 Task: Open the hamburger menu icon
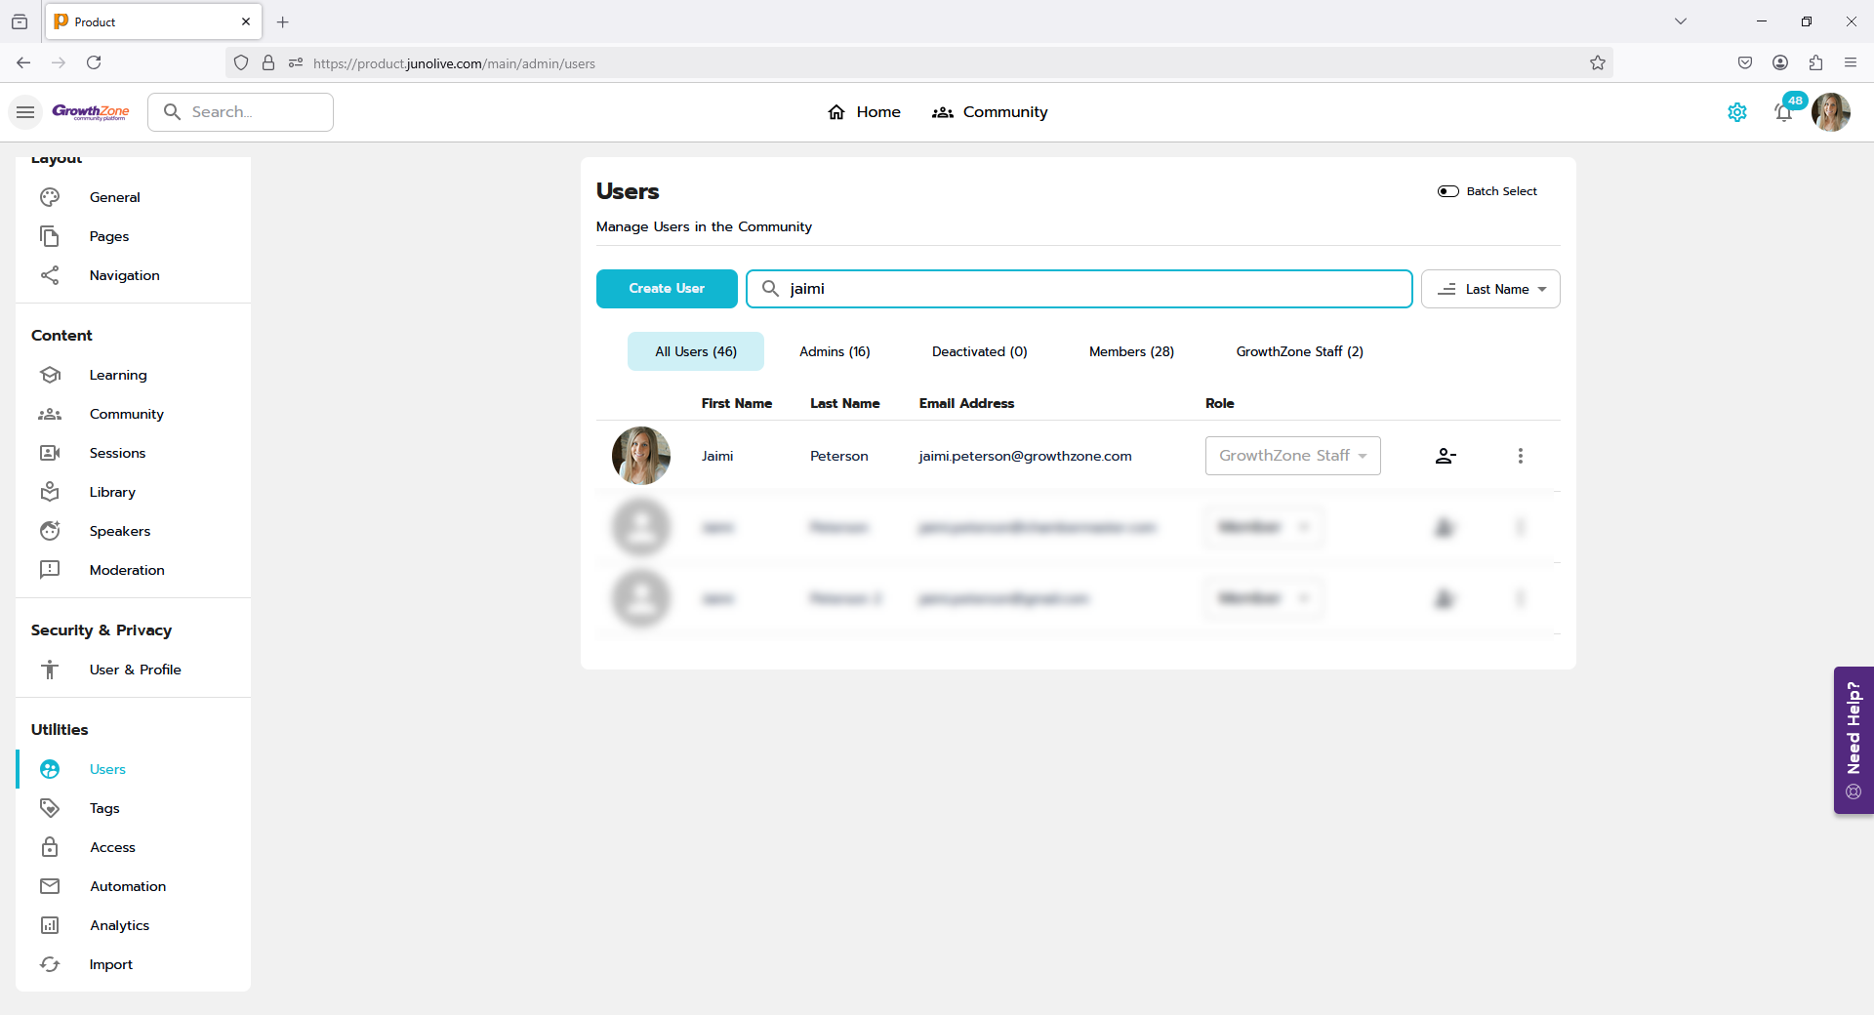pyautogui.click(x=25, y=112)
